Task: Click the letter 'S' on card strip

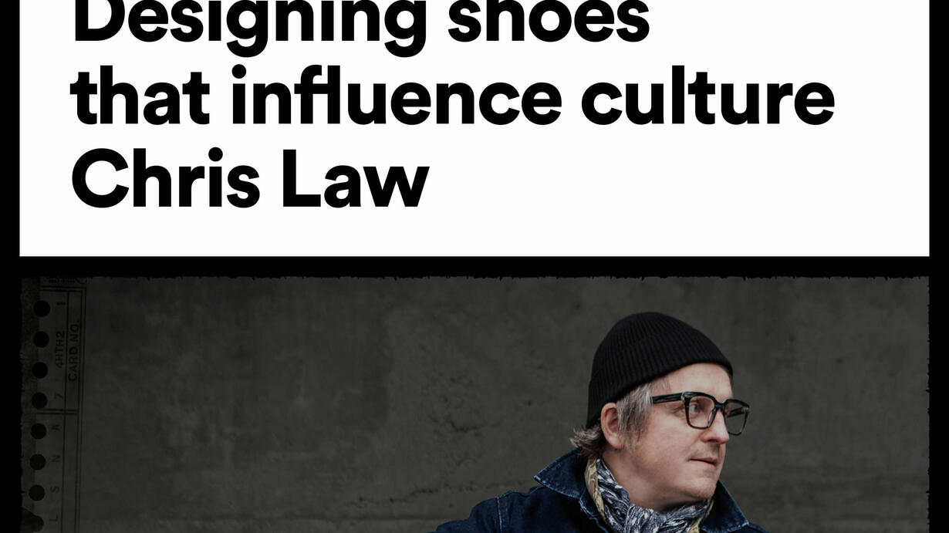Action: tap(56, 489)
